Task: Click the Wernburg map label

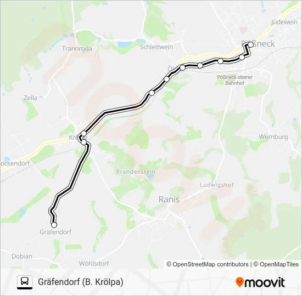Action: click(273, 137)
